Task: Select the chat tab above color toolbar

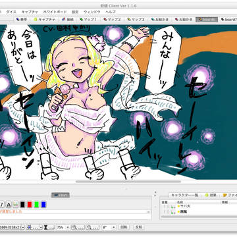Action: pyautogui.click(x=61, y=195)
